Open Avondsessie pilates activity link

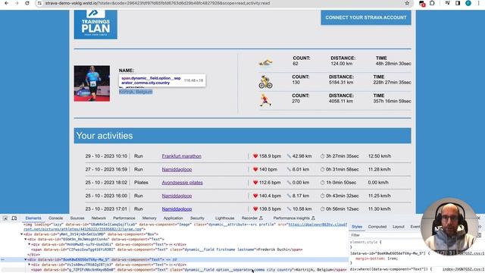(182, 183)
